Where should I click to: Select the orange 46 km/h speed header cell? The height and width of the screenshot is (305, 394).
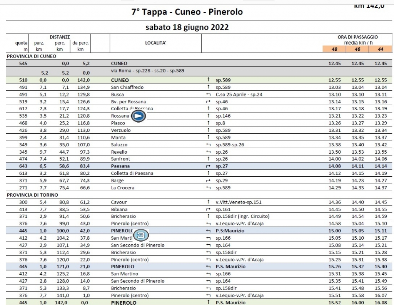(357, 49)
